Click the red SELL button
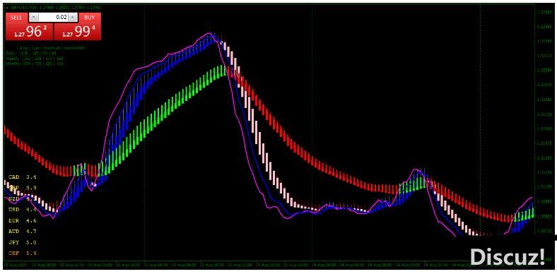Viewport: 557px width, 274px height. pyautogui.click(x=16, y=17)
